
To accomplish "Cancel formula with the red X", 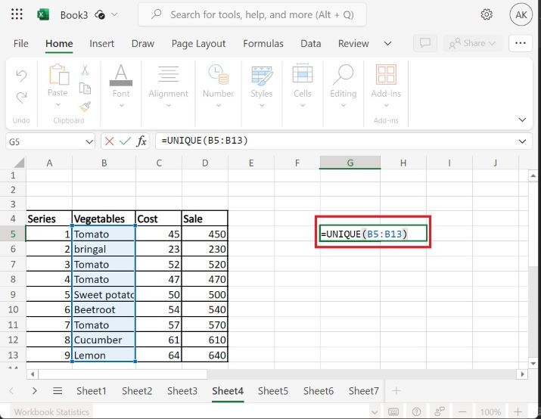I will (x=110, y=141).
